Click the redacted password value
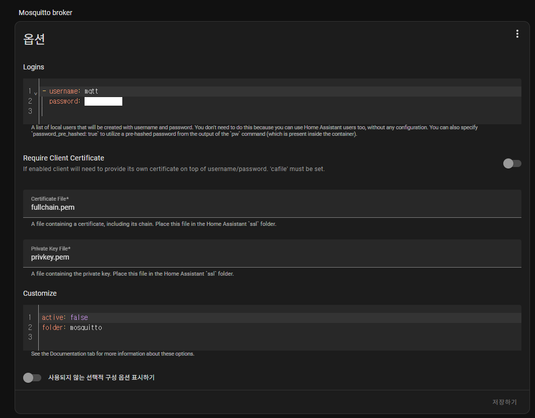The image size is (535, 418). coord(103,101)
